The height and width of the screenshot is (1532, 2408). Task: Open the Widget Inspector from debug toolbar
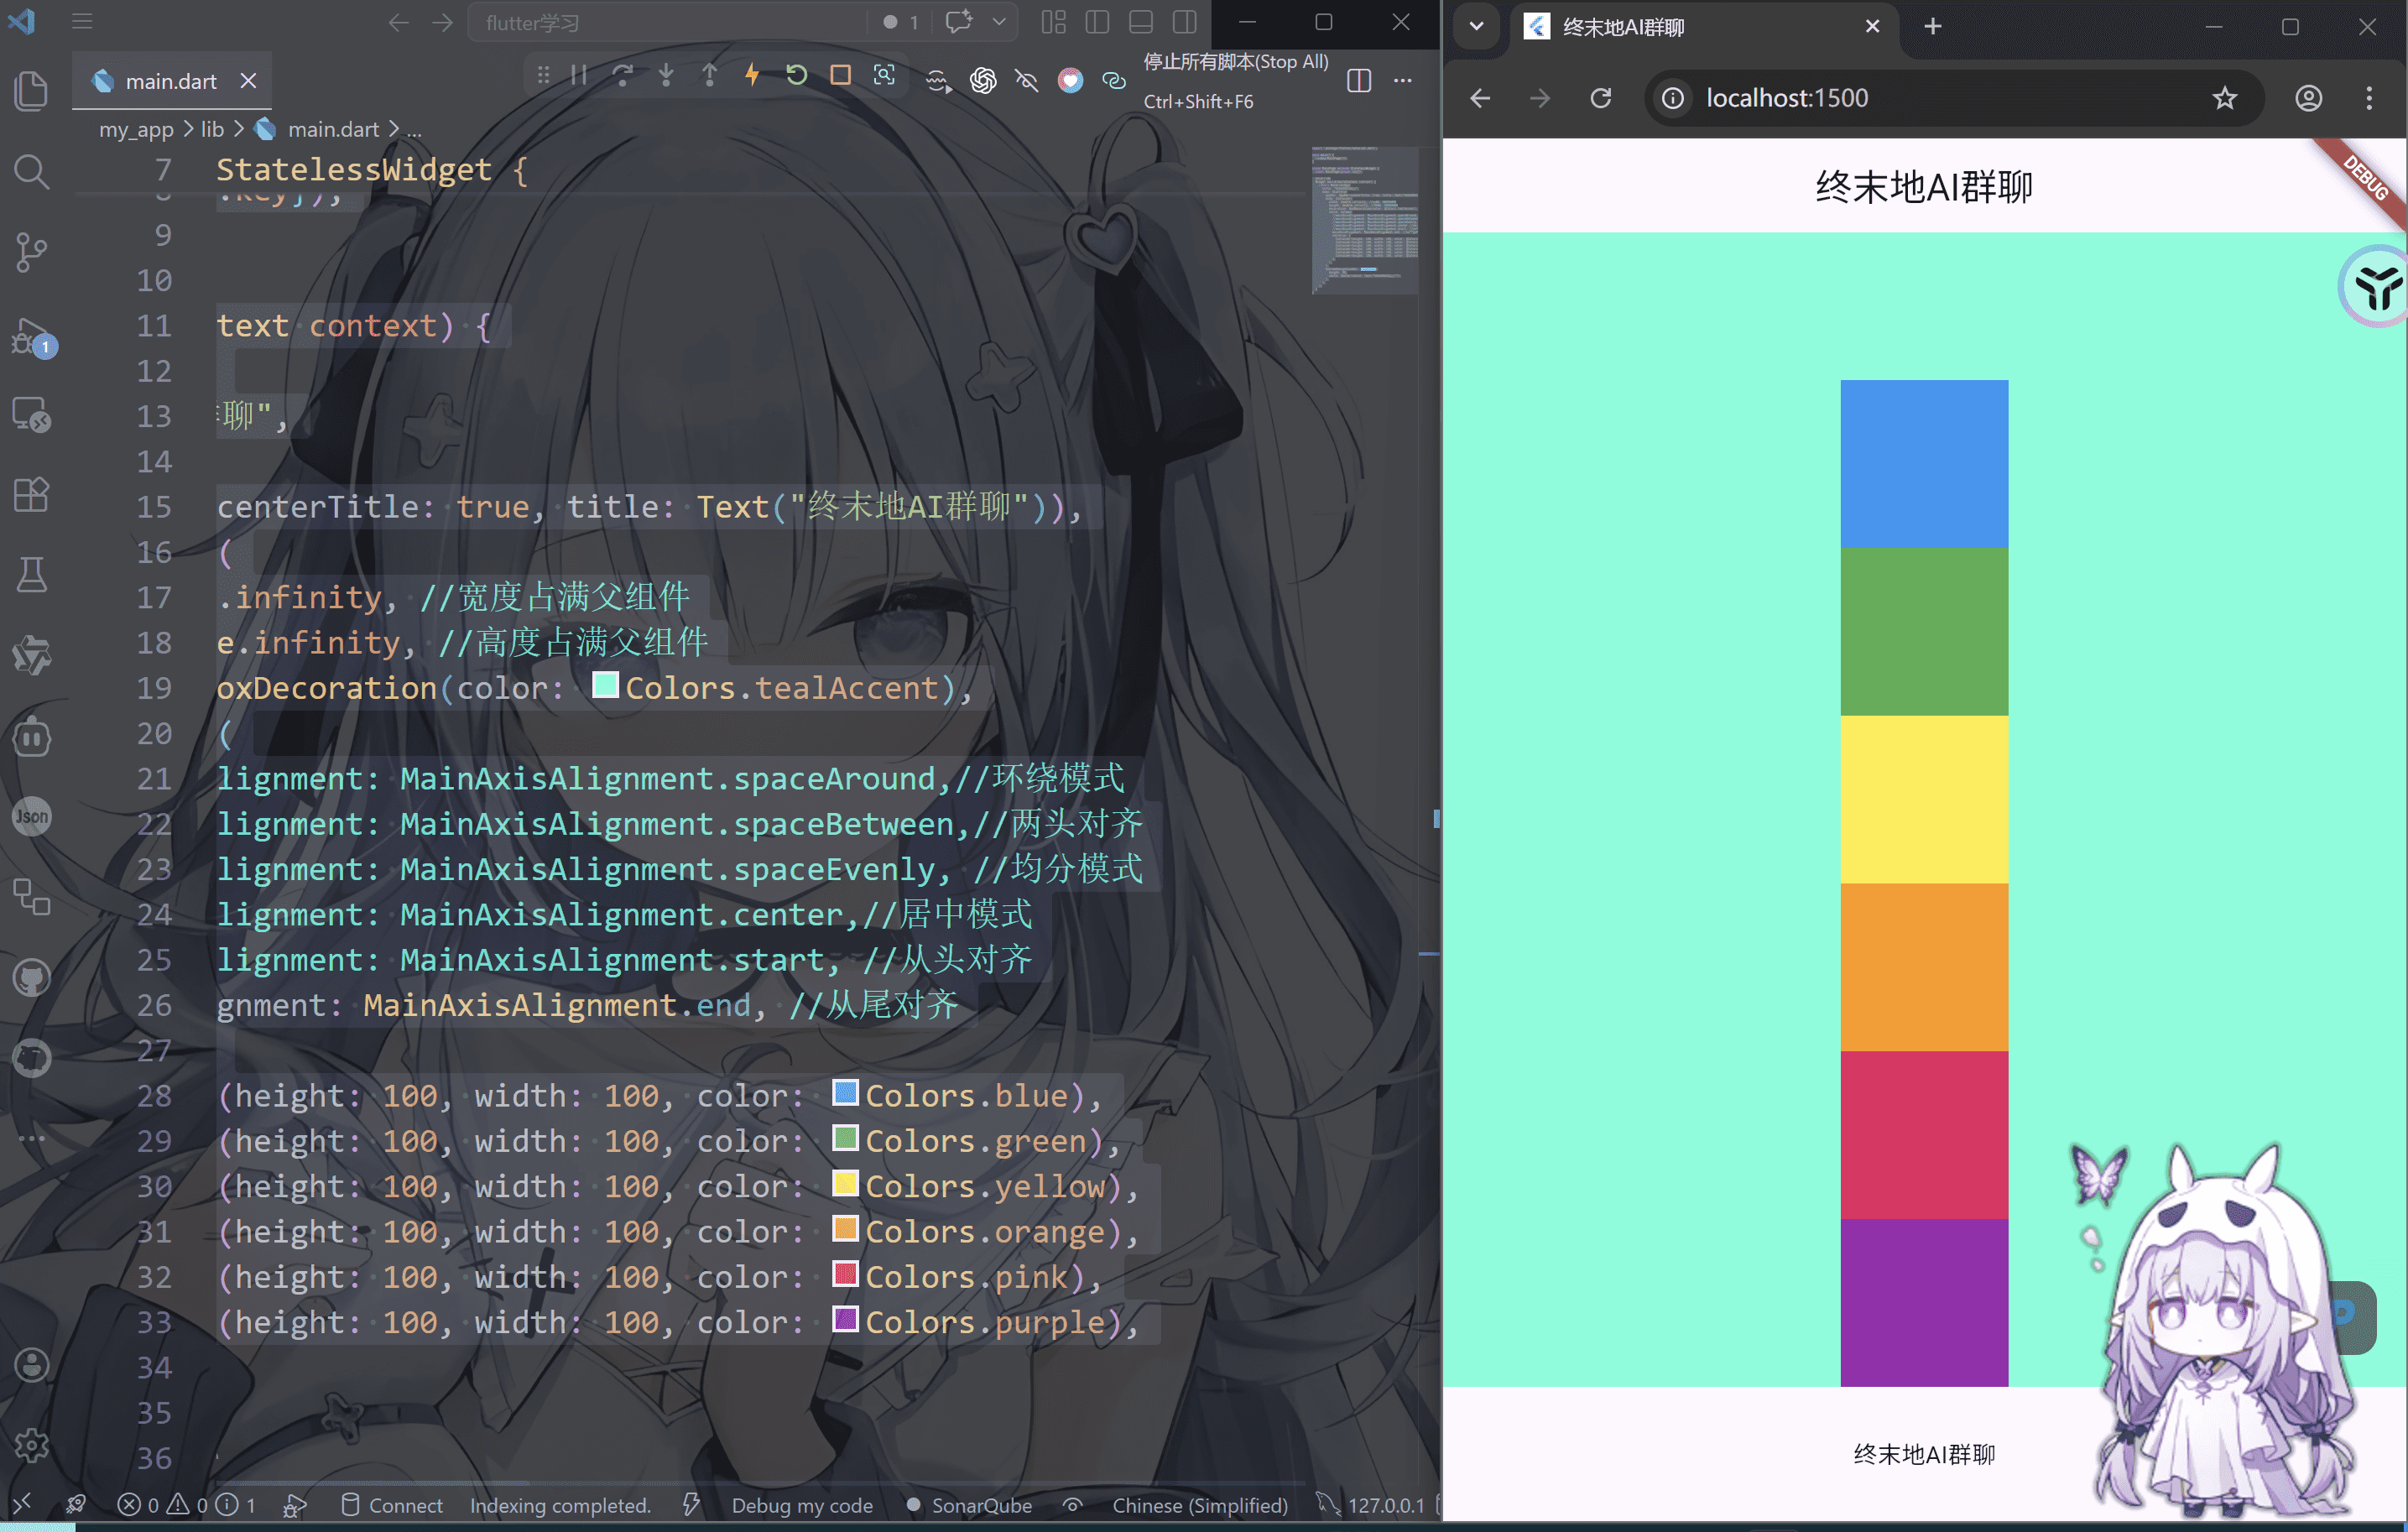click(884, 76)
